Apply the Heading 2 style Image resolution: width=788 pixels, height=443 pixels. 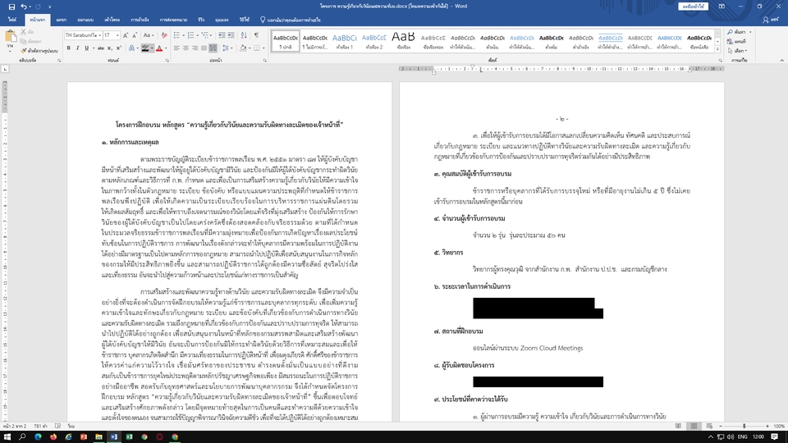374,41
